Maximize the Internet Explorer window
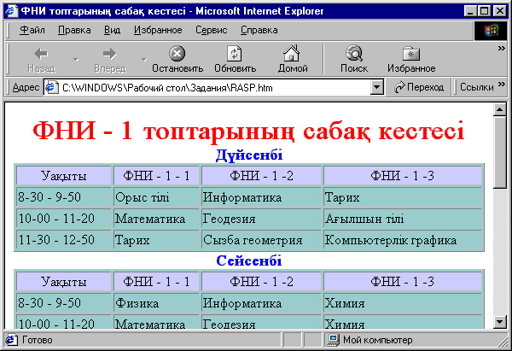 click(484, 11)
